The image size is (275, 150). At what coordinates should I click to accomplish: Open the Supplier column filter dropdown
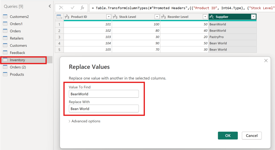(253, 17)
